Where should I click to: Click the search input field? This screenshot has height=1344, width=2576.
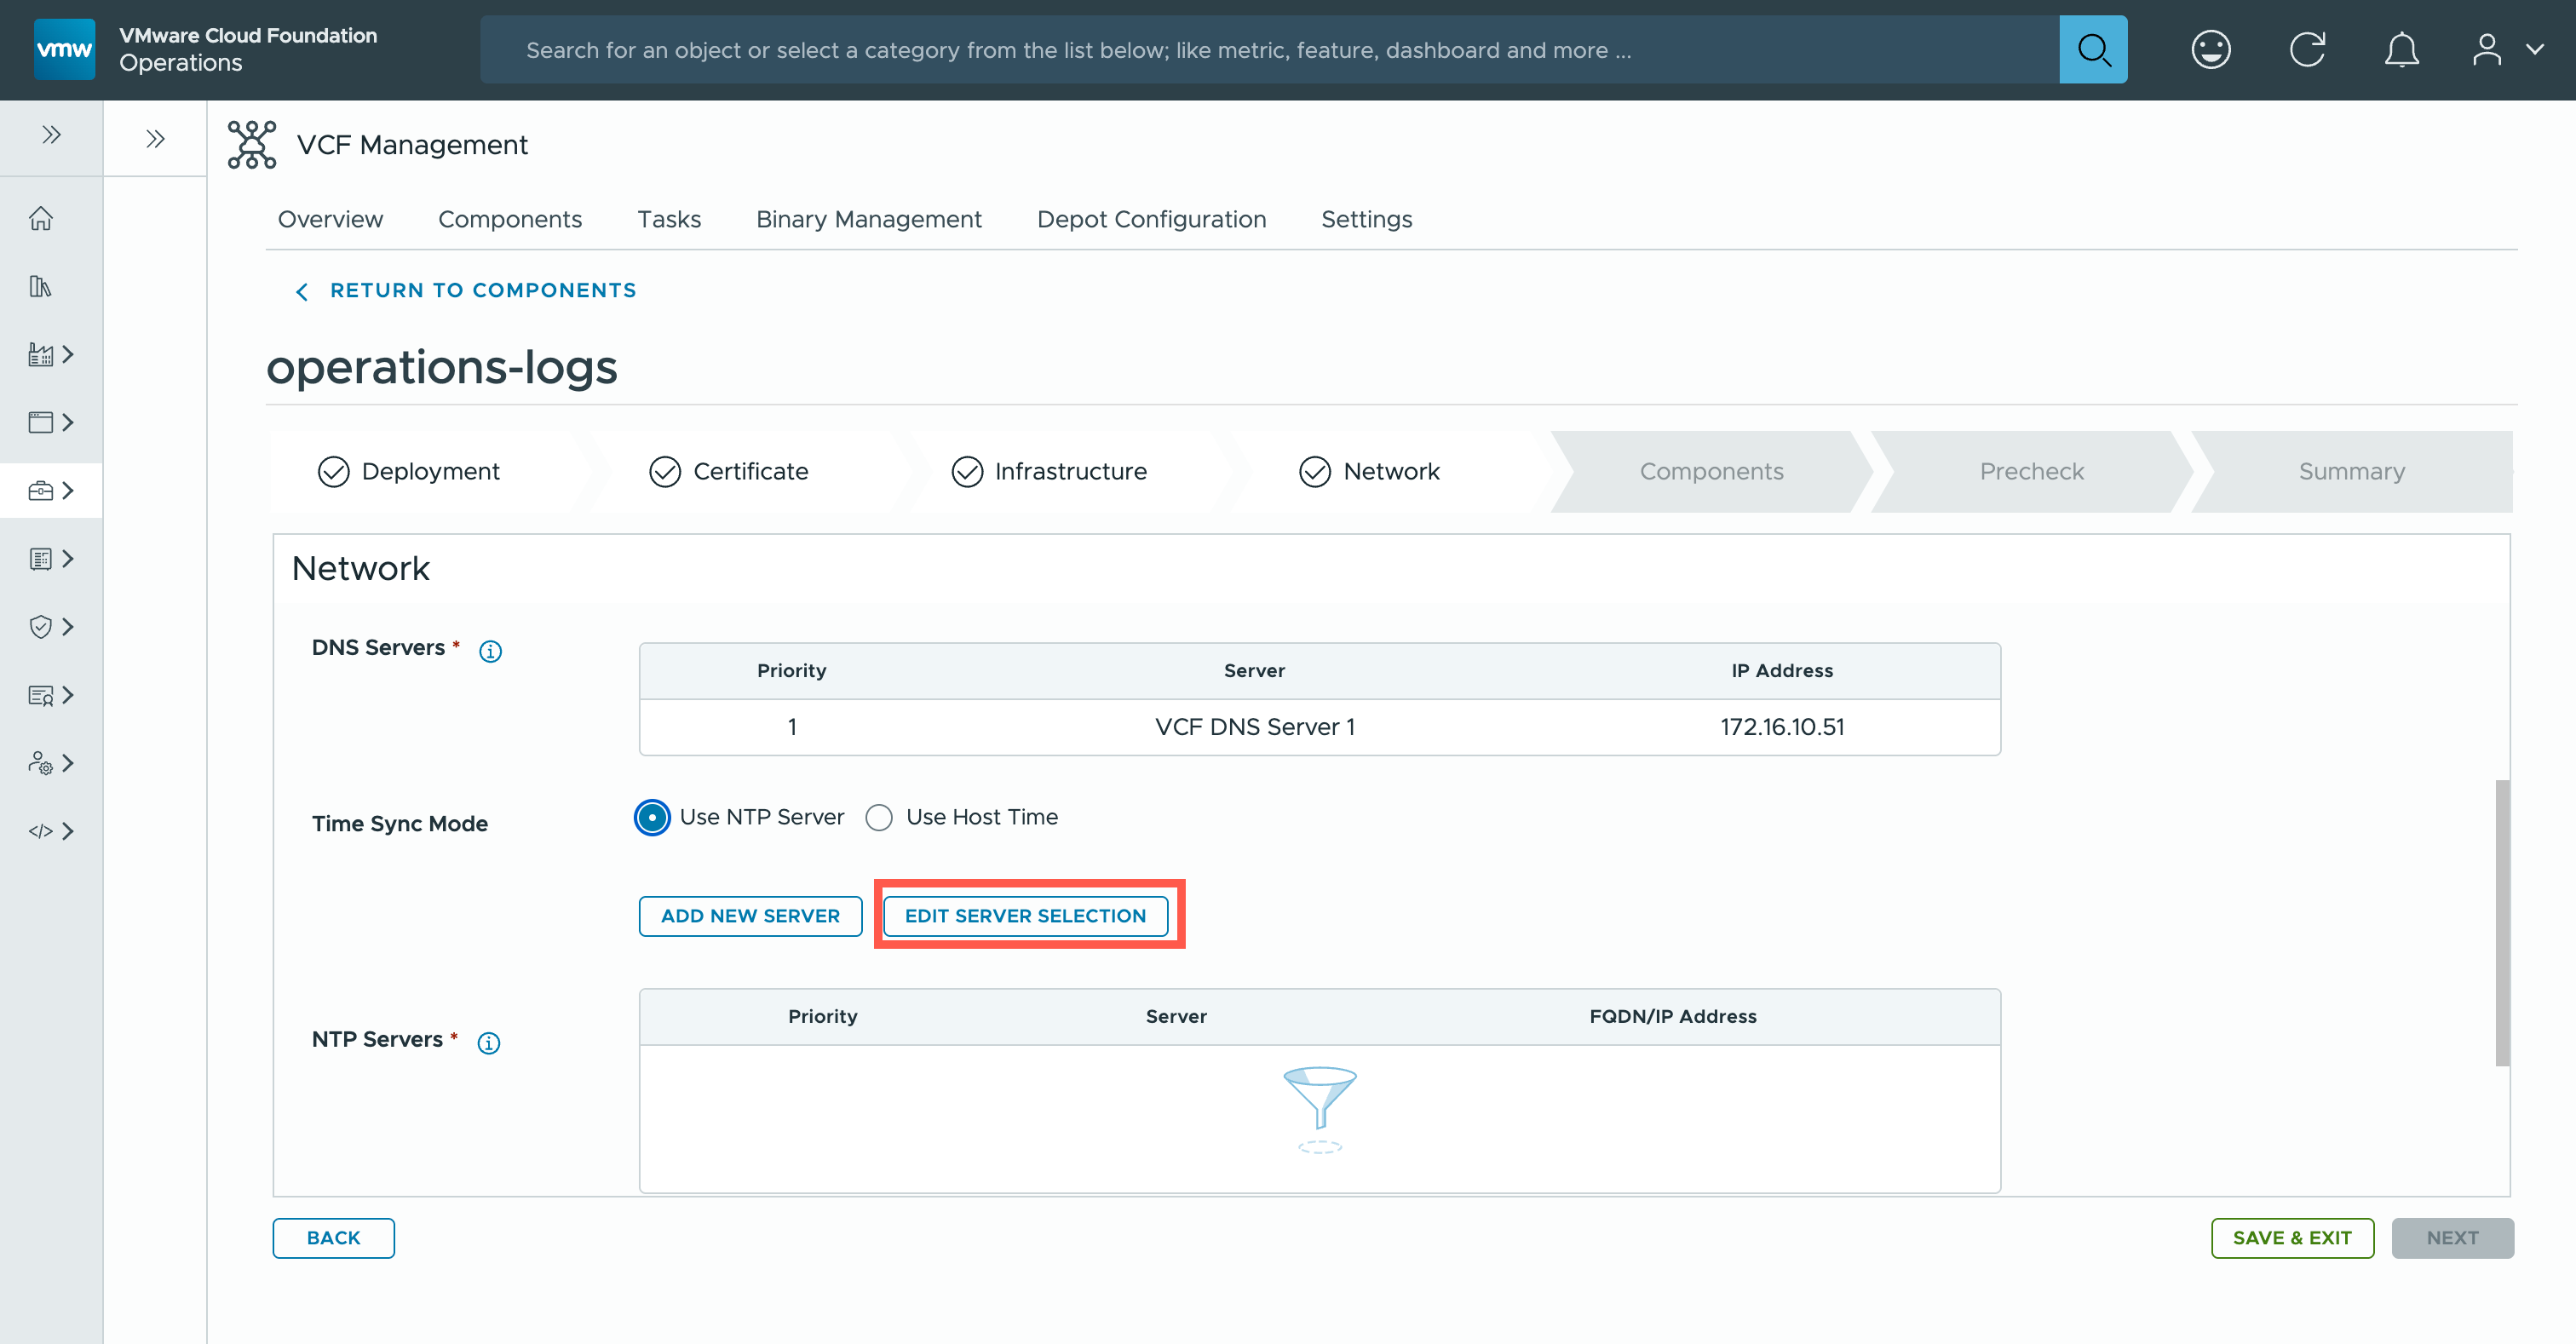[1268, 49]
